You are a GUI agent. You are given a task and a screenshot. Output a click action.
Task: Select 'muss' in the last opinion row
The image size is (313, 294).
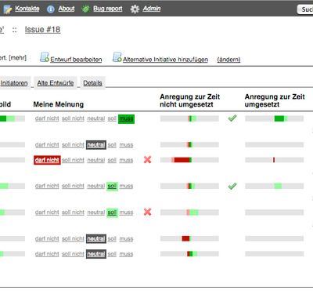[126, 254]
